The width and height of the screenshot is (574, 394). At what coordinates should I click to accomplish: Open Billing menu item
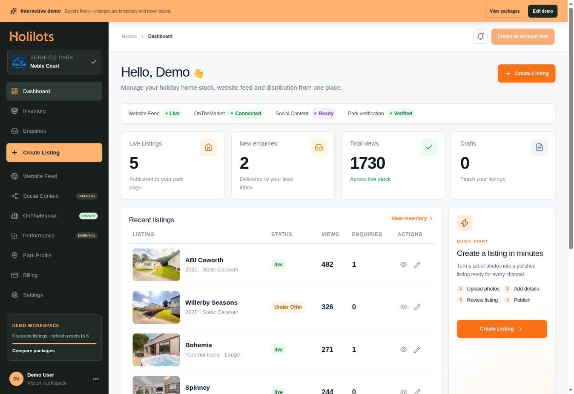click(54, 275)
